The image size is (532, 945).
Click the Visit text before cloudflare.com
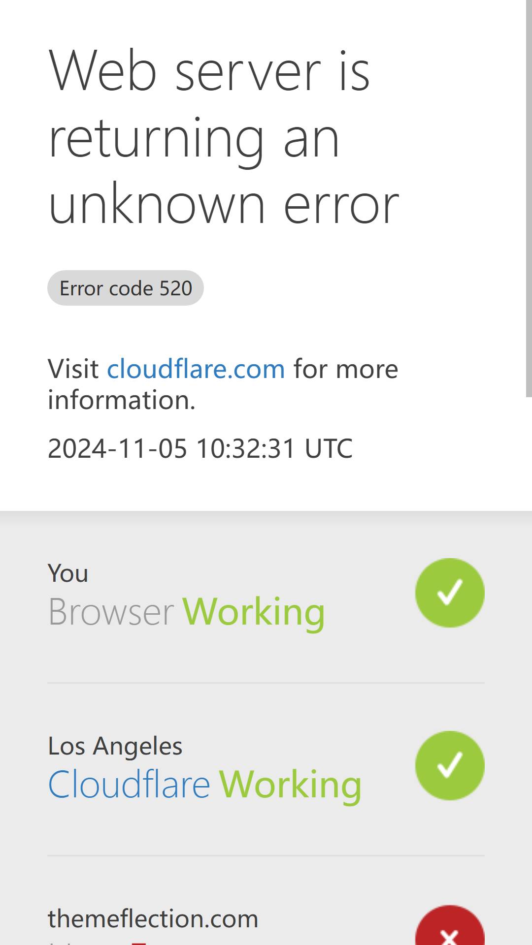point(73,369)
